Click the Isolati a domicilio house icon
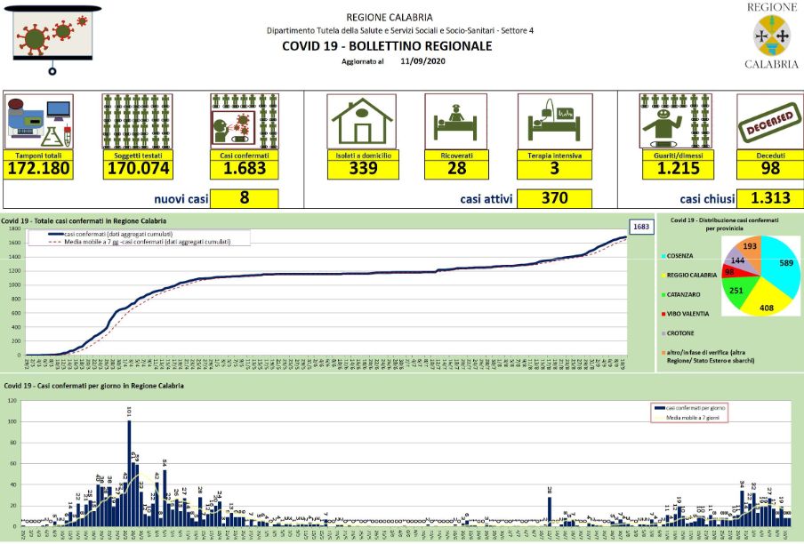The width and height of the screenshot is (804, 544). pyautogui.click(x=361, y=120)
